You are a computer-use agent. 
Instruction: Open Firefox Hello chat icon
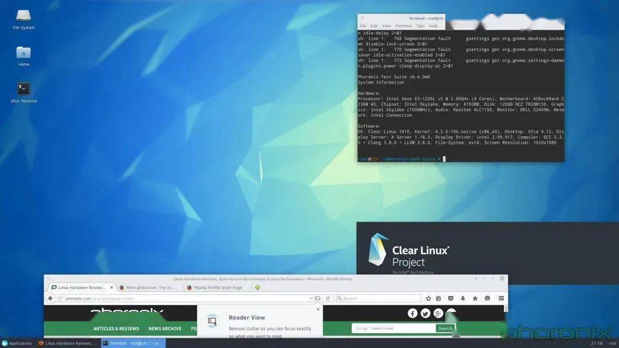point(487,298)
